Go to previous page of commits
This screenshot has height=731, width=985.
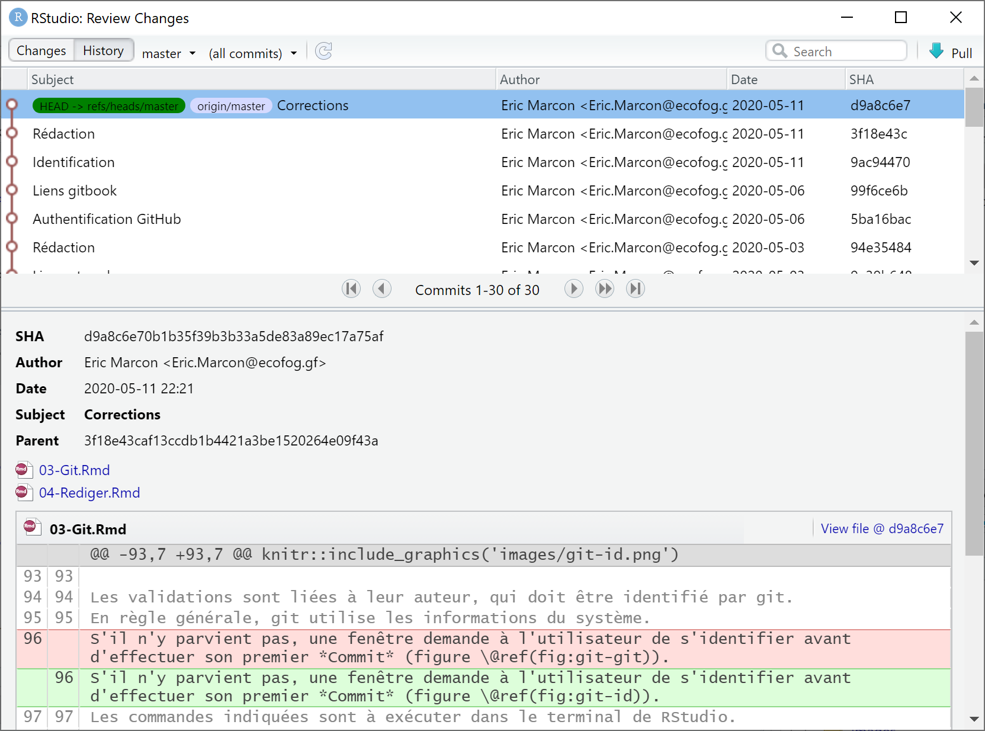(382, 289)
